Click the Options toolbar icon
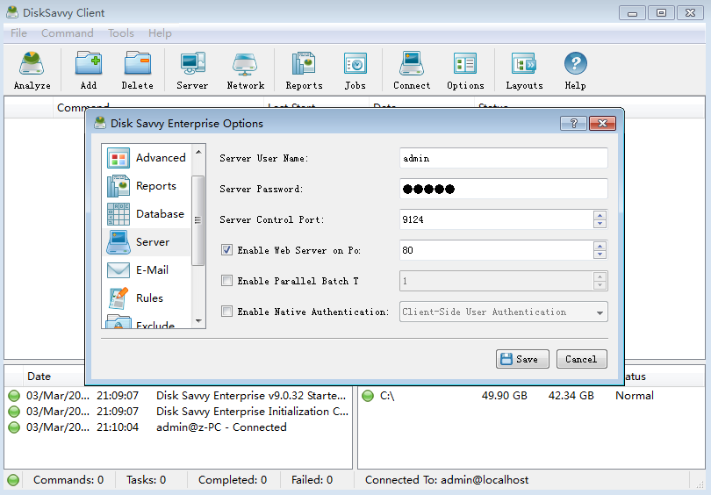This screenshot has height=495, width=711. 465,70
